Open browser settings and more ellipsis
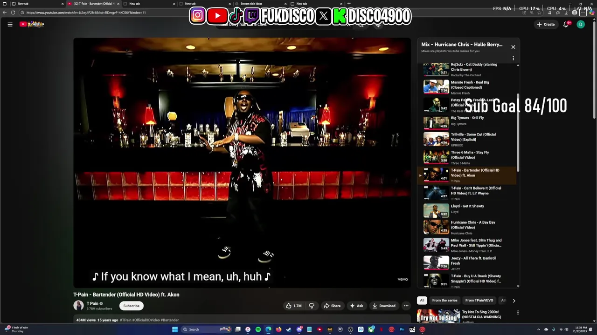The width and height of the screenshot is (597, 335). 583,13
